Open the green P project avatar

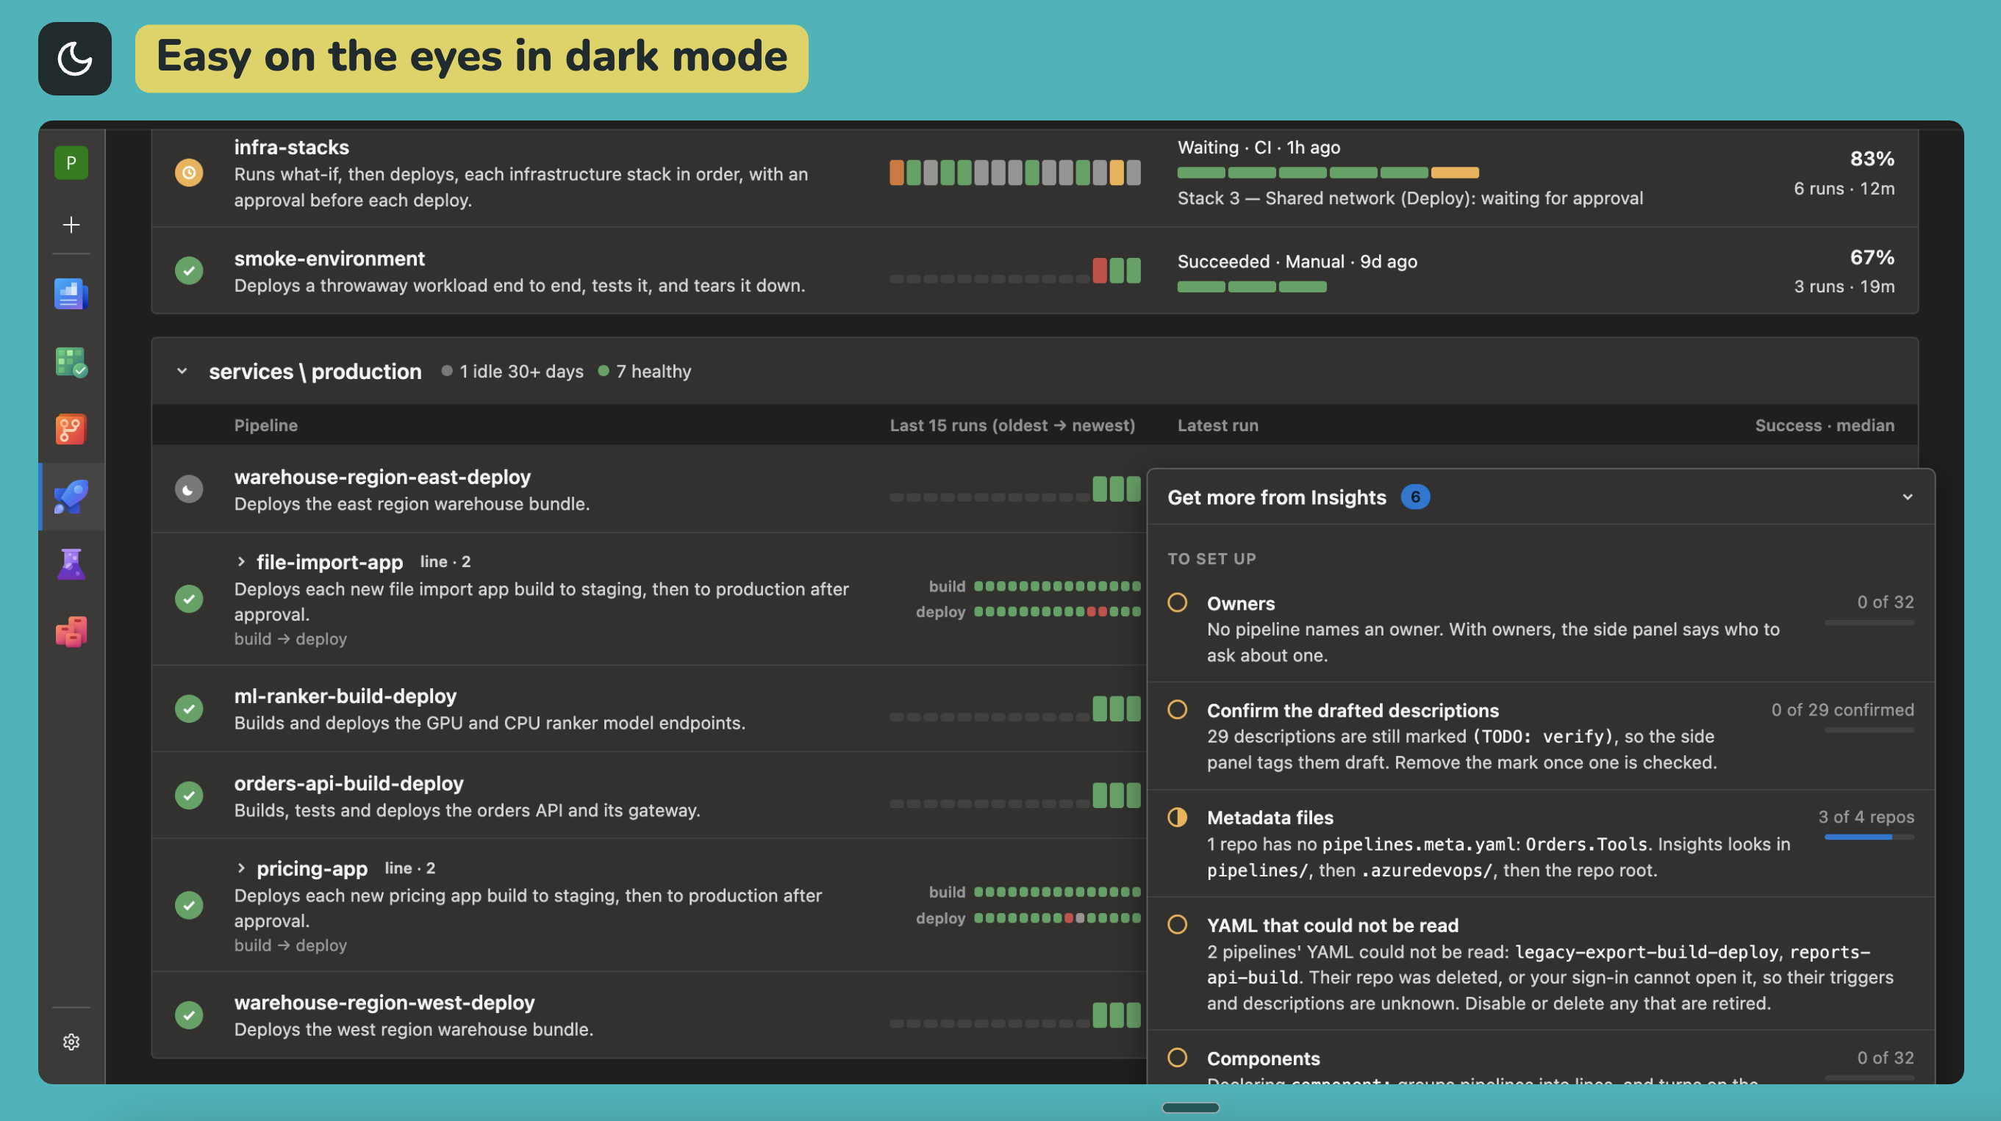71,163
